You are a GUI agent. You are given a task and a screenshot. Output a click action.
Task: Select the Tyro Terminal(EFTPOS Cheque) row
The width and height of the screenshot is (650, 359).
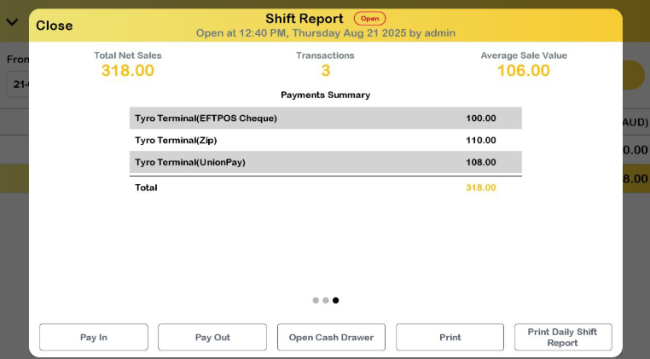pos(325,118)
